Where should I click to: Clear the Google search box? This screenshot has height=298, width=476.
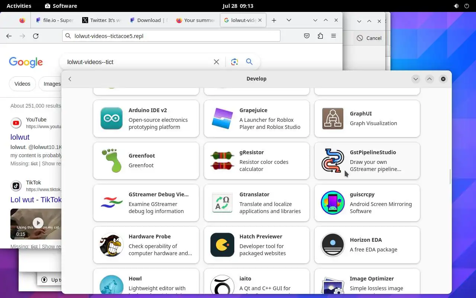coord(216,62)
